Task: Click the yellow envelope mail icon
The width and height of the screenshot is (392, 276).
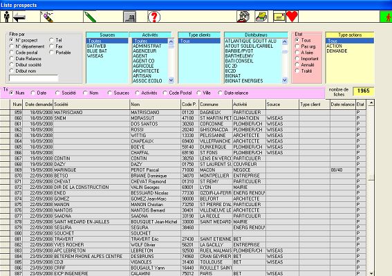Action: 279,17
